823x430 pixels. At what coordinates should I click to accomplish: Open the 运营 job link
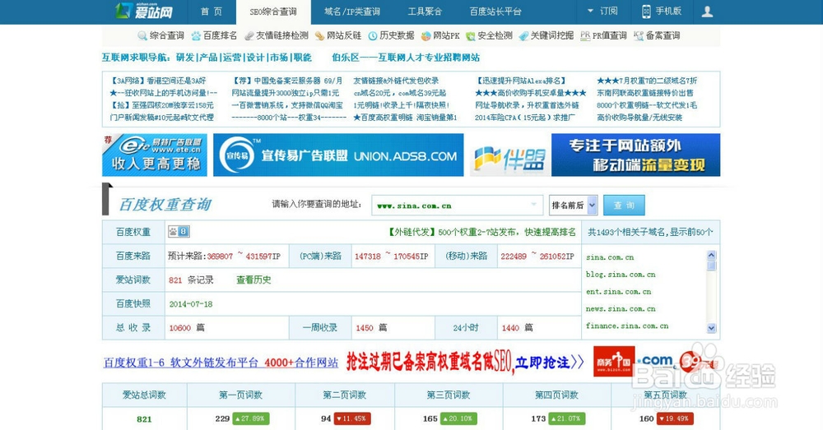[x=232, y=58]
